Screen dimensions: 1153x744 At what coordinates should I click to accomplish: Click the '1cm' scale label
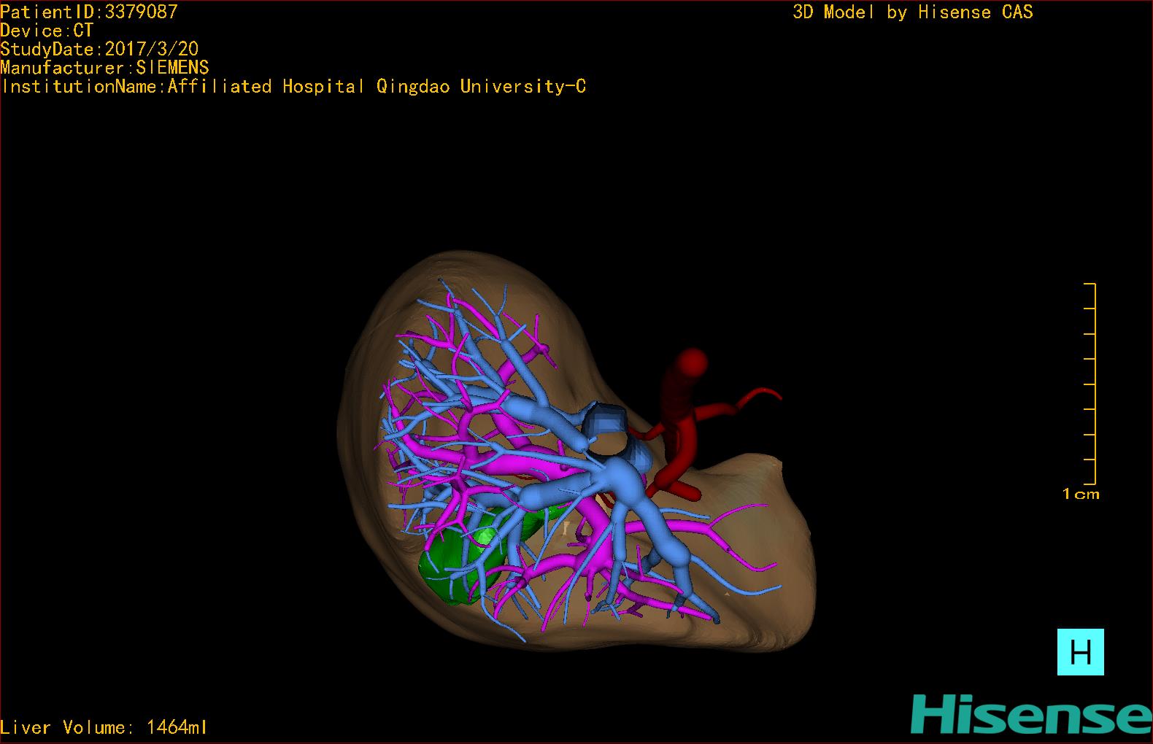point(1081,494)
